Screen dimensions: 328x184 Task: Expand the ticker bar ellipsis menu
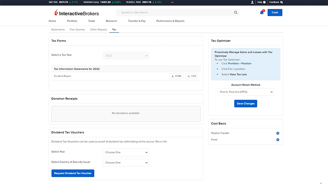[x=172, y=2]
